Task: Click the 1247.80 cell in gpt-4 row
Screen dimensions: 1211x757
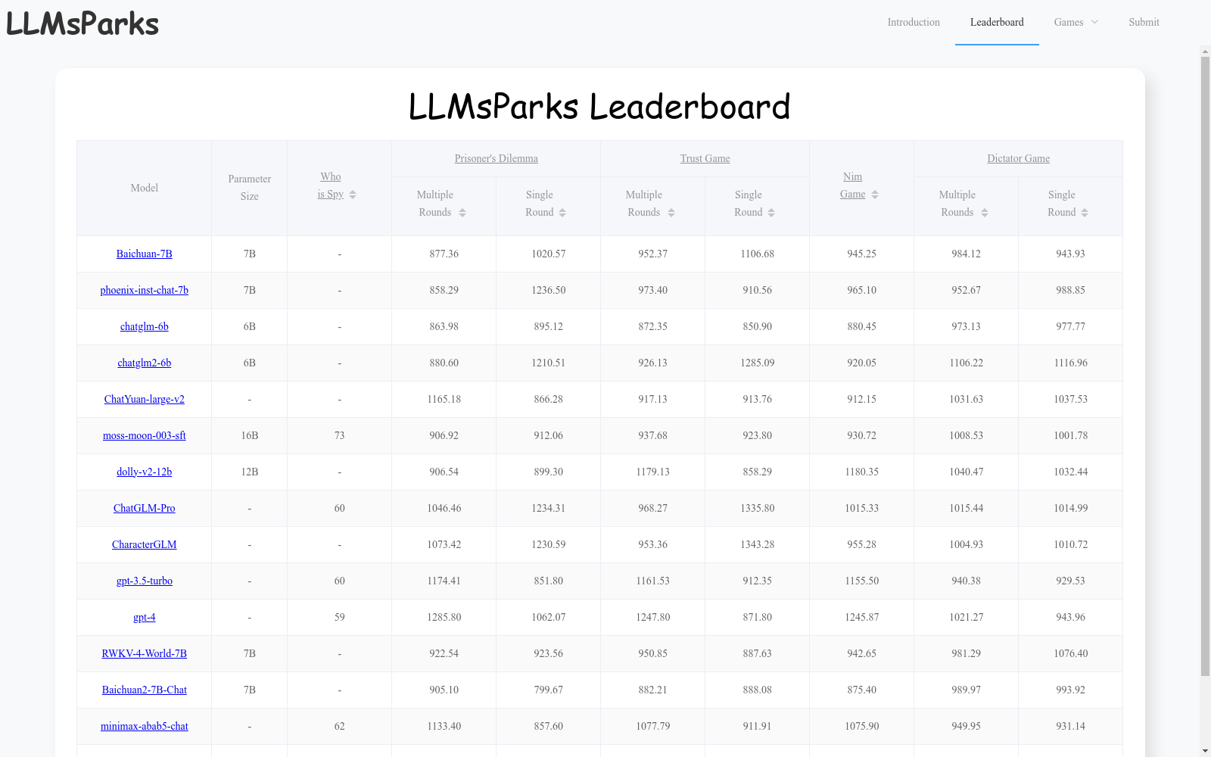Action: click(x=653, y=617)
